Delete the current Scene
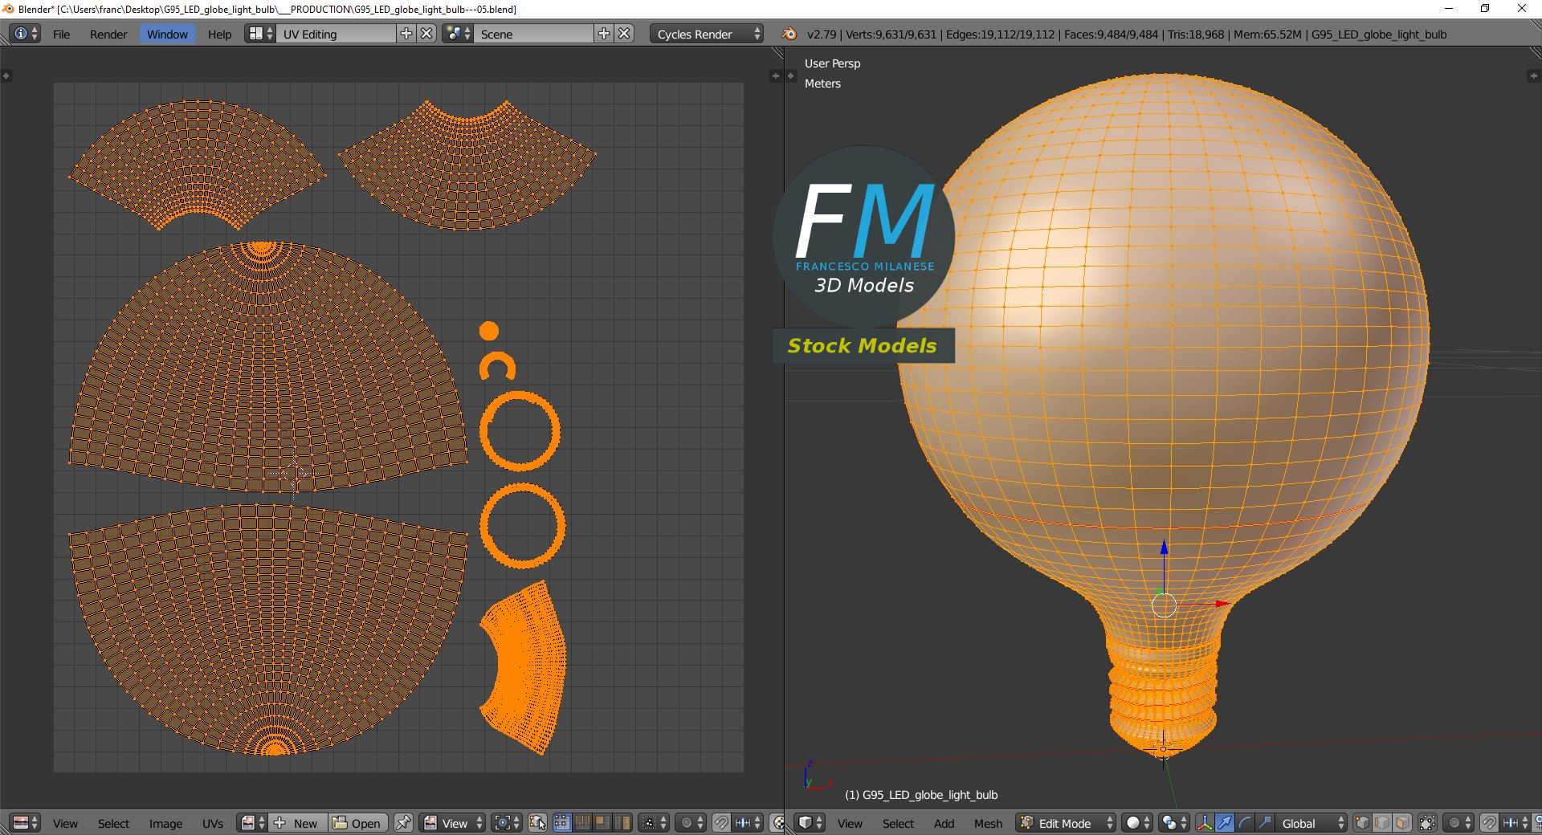Screen dimensions: 1542x835 pos(625,34)
